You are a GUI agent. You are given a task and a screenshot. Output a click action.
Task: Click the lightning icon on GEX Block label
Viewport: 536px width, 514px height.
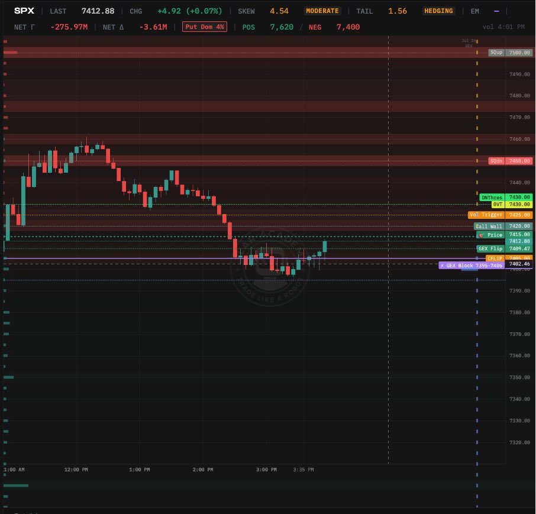click(x=443, y=266)
